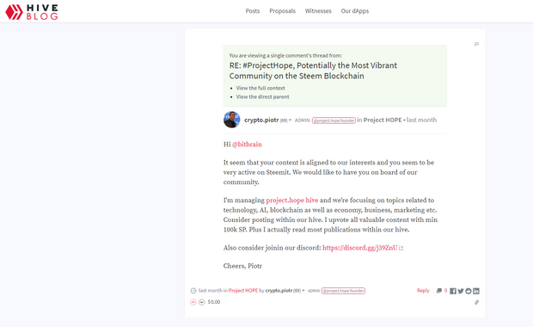This screenshot has height=327, width=533.
Task: Click the last month timestamp in header
Action: [x=421, y=120]
